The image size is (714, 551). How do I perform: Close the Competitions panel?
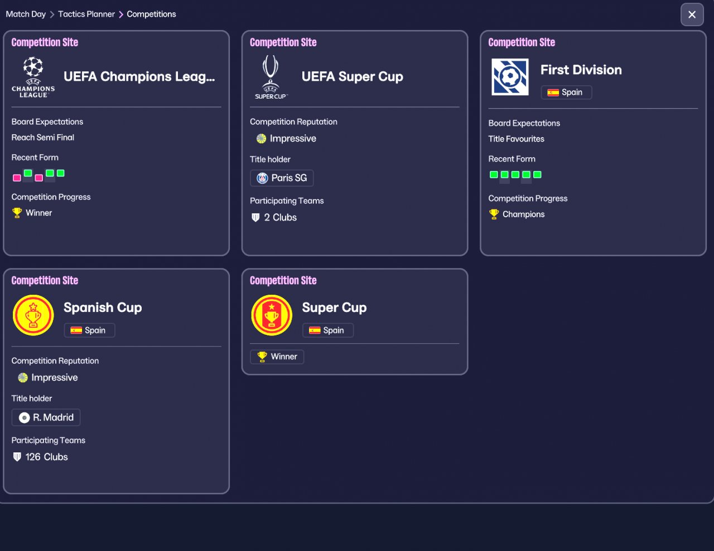pyautogui.click(x=692, y=14)
